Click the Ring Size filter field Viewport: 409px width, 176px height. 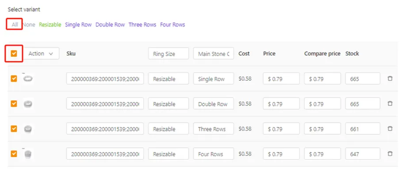[x=168, y=54]
